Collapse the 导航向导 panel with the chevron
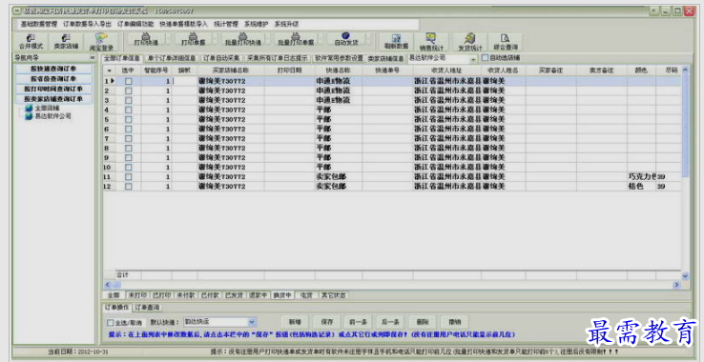This screenshot has height=362, width=704. [92, 58]
